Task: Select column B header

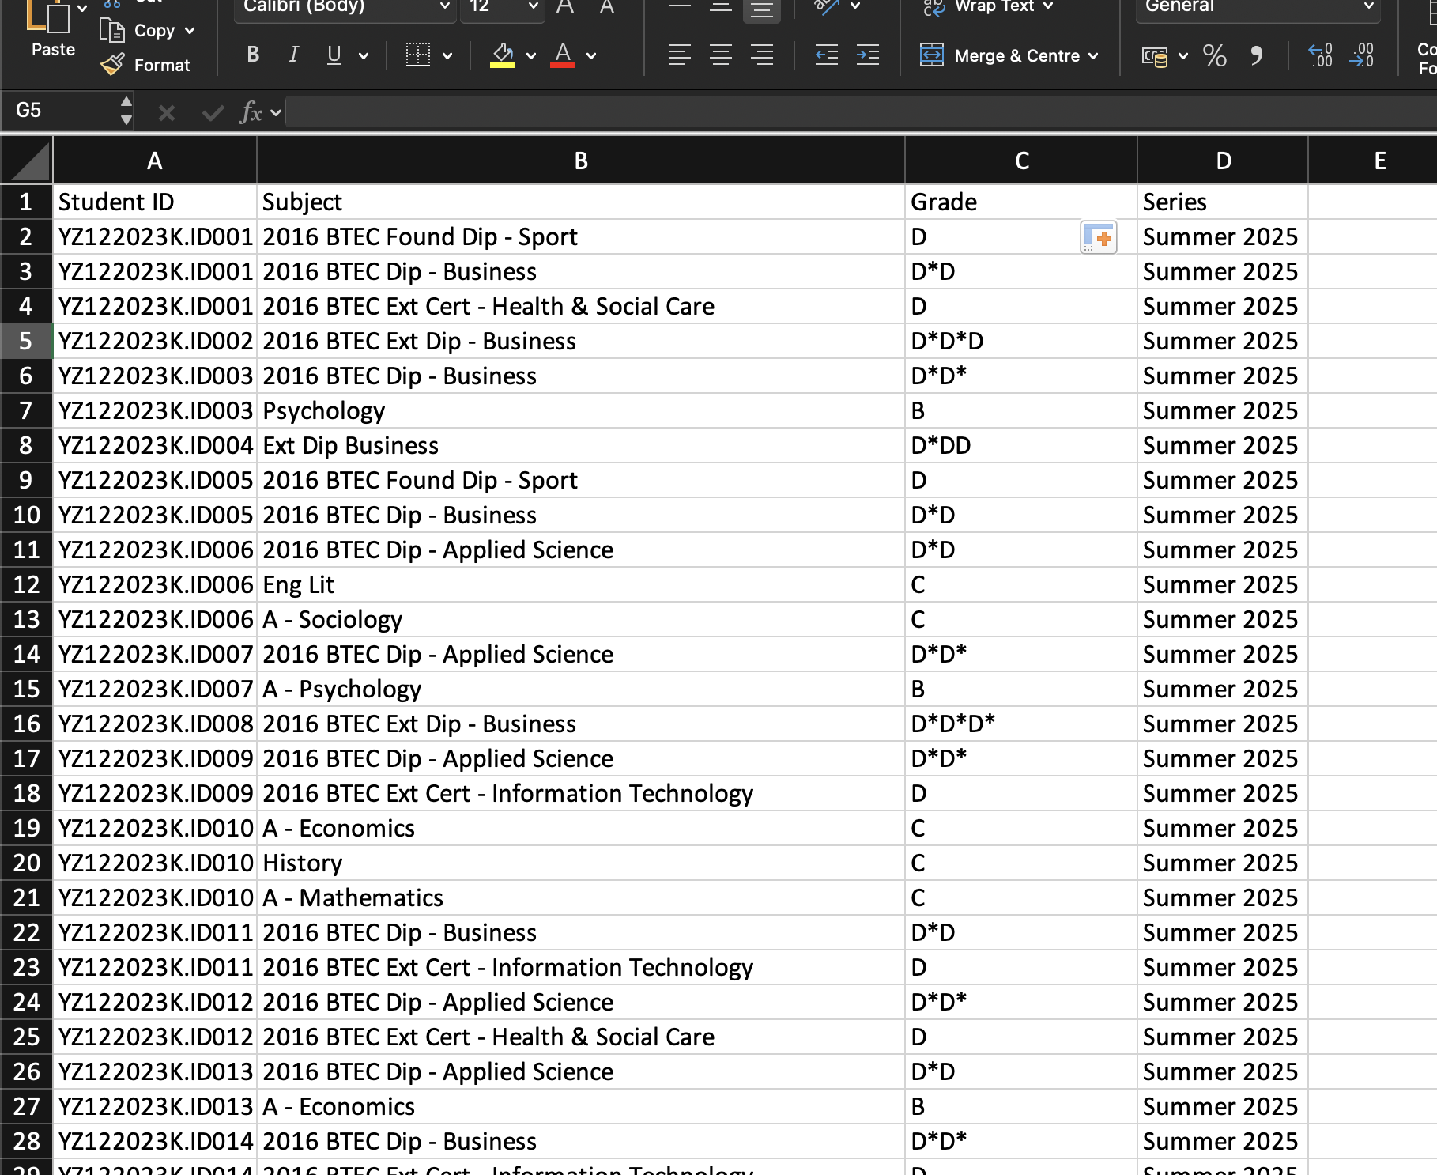Action: pyautogui.click(x=581, y=161)
